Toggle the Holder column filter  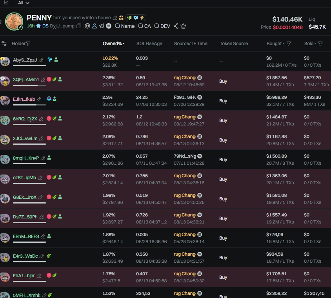pyautogui.click(x=28, y=44)
